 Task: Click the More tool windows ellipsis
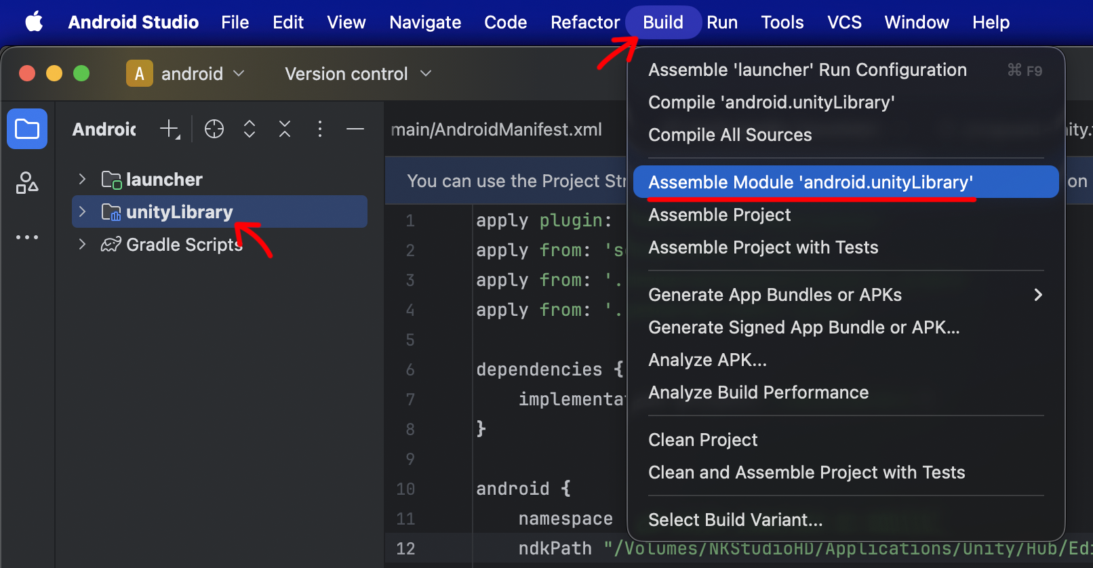point(27,237)
